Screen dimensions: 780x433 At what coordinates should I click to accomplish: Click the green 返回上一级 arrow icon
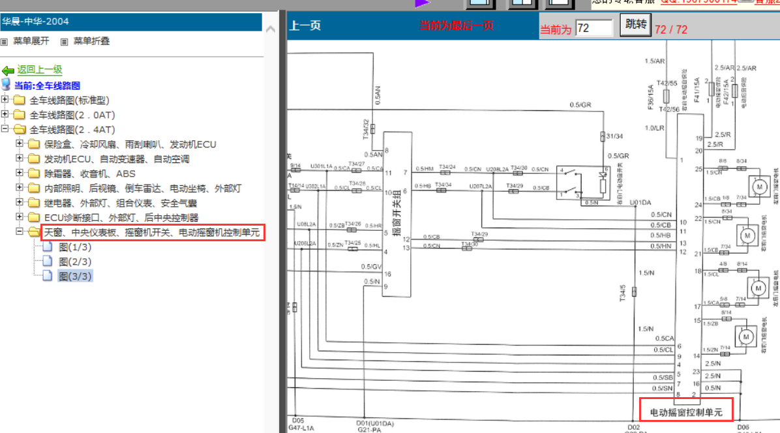pos(8,70)
